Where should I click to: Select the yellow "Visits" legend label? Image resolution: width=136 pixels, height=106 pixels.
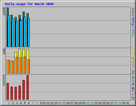pyautogui.click(x=133, y=52)
